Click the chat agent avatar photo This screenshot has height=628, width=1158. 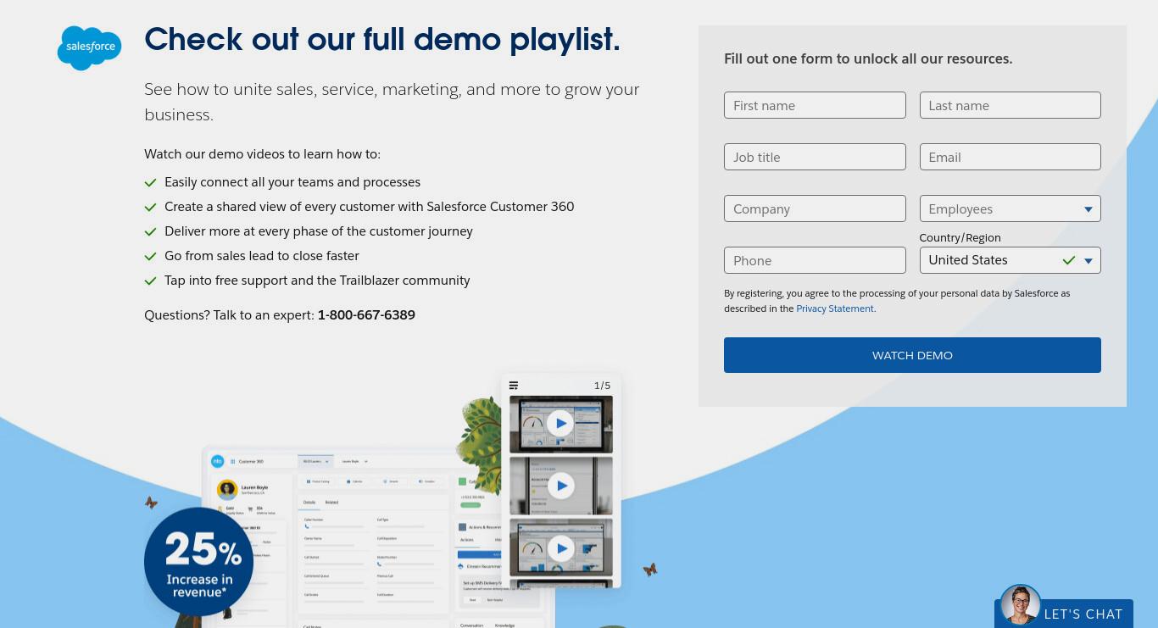(x=1020, y=604)
